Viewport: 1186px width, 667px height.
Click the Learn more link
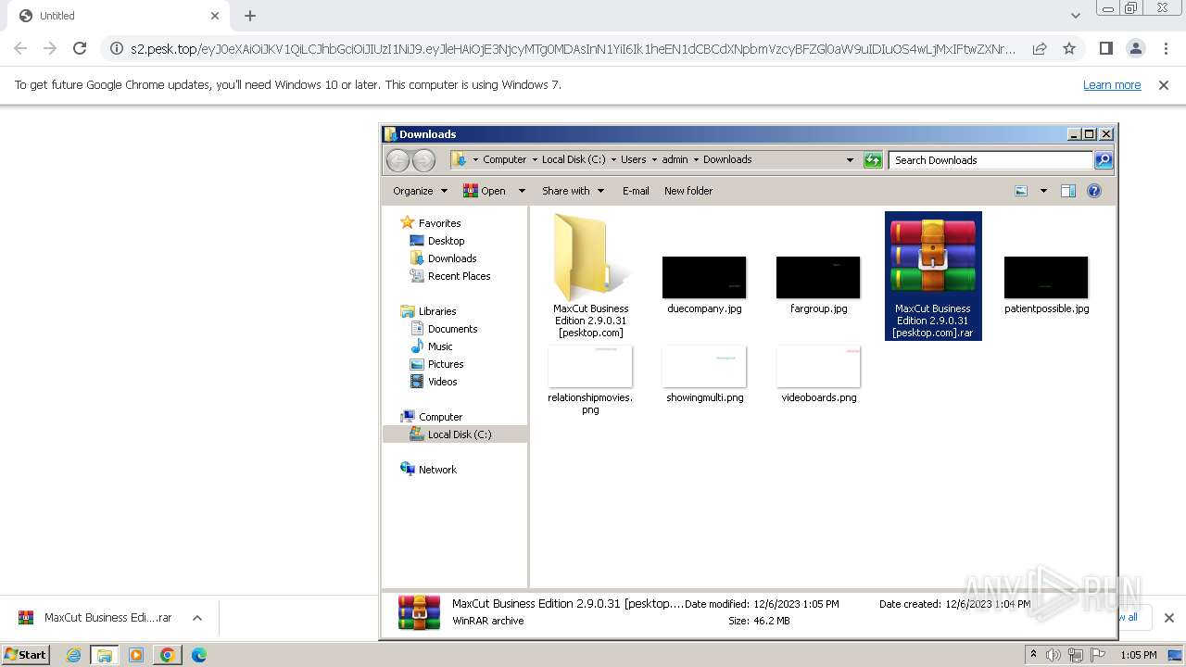(x=1112, y=85)
